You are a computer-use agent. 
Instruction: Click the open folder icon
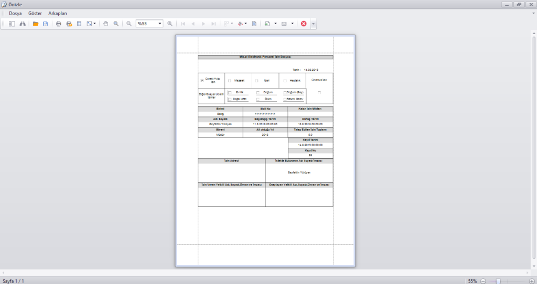36,24
